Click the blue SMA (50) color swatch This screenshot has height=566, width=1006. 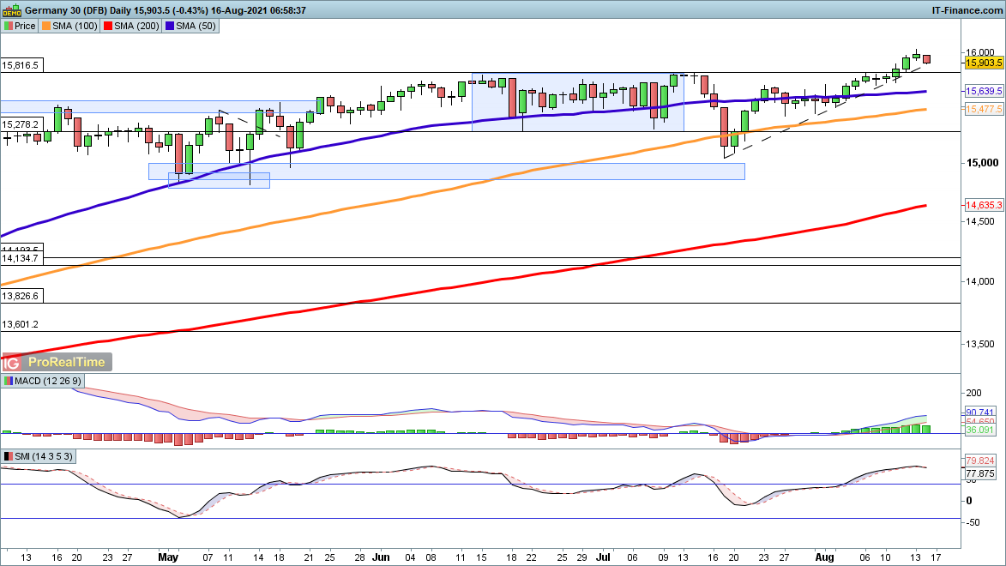[169, 26]
